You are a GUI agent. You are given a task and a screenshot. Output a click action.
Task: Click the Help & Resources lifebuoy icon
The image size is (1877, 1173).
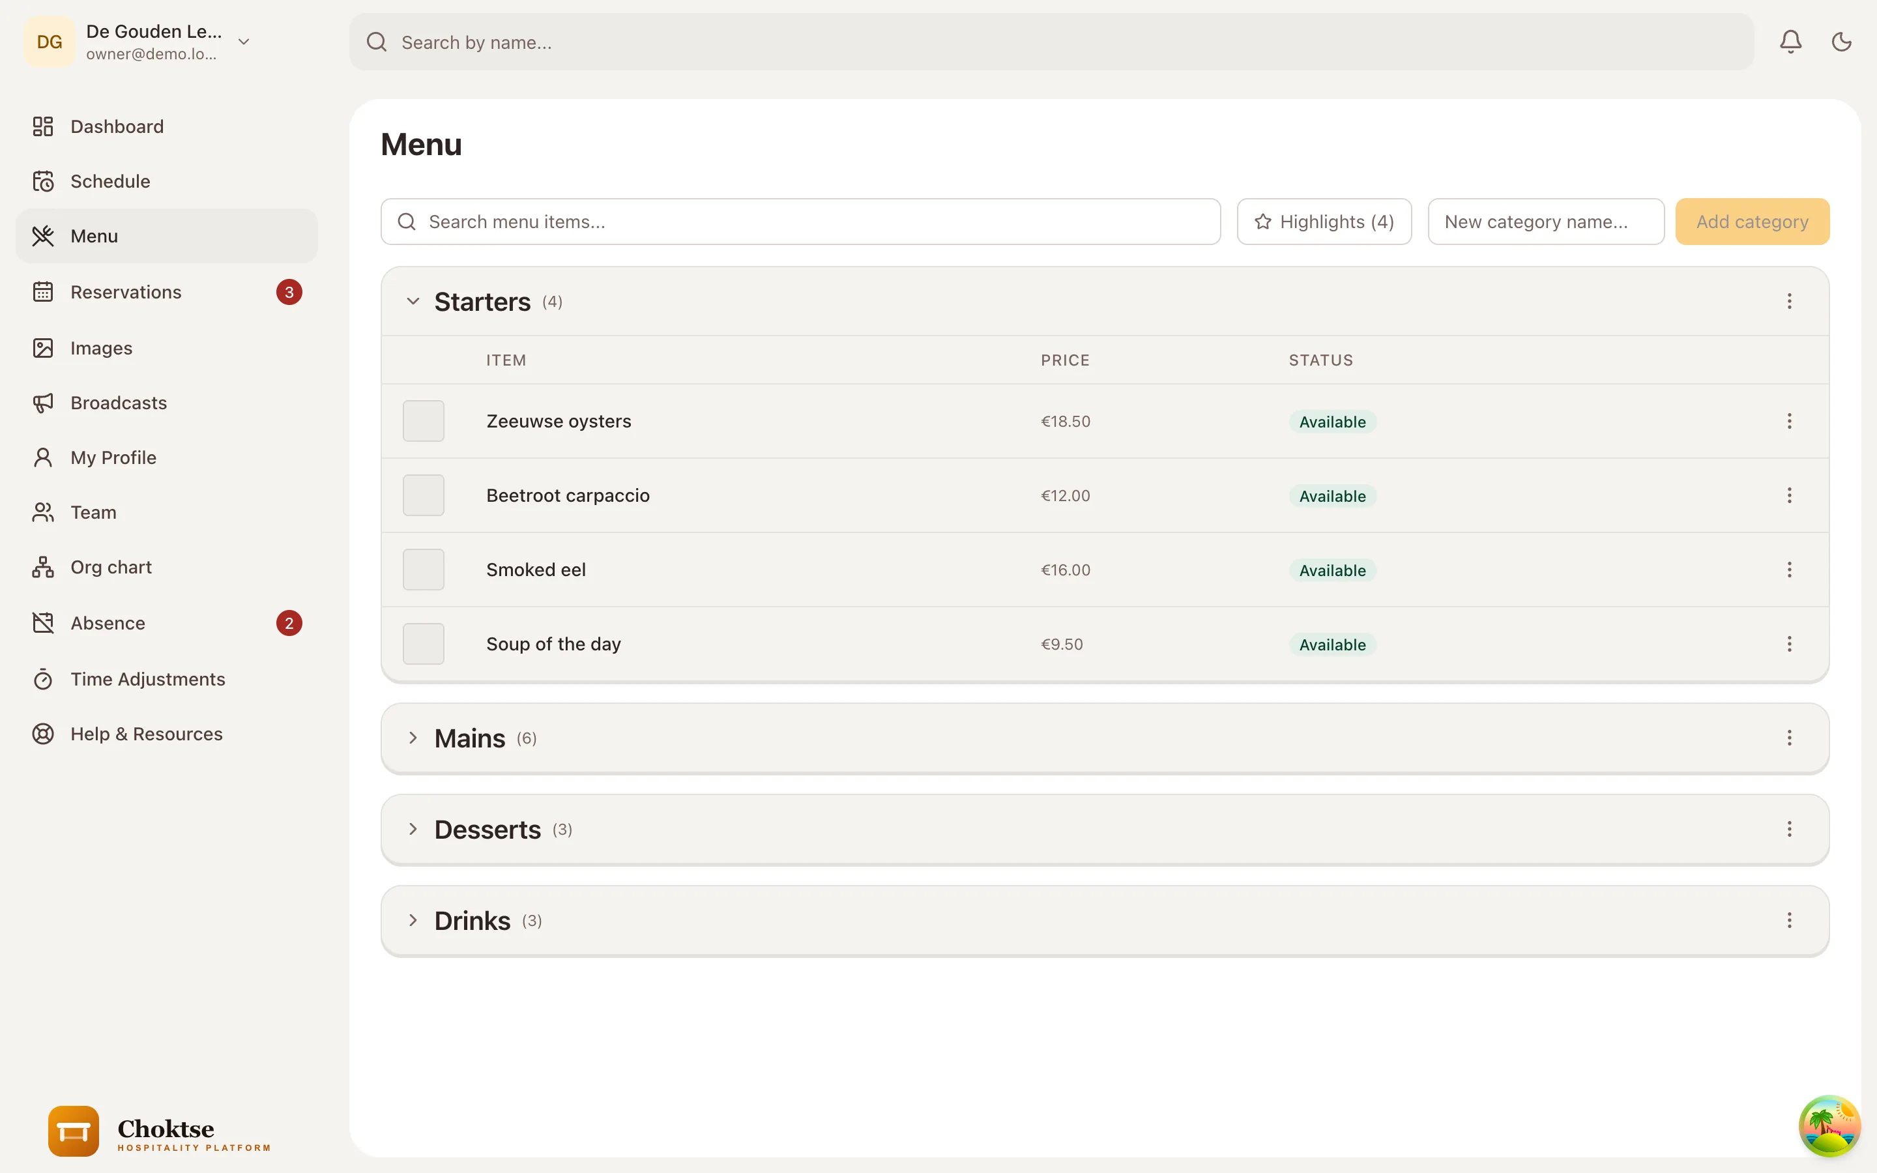pyautogui.click(x=44, y=734)
